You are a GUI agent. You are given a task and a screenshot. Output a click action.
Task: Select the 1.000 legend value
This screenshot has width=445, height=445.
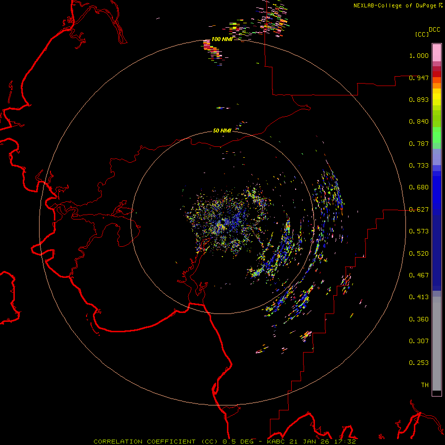[x=419, y=55]
